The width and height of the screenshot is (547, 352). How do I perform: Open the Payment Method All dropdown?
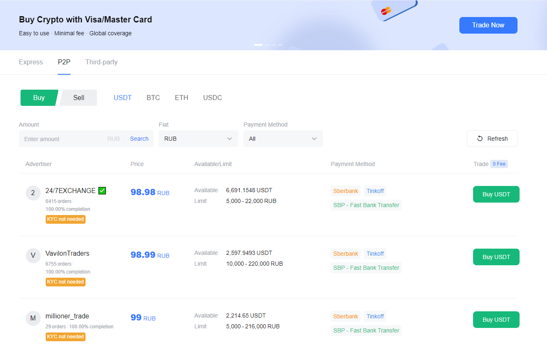click(283, 139)
